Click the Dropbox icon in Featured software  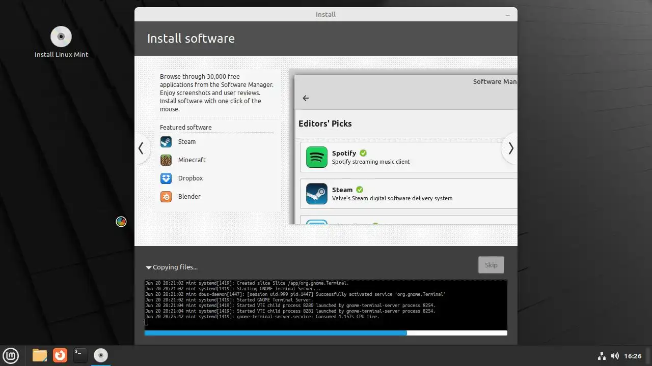click(x=166, y=178)
